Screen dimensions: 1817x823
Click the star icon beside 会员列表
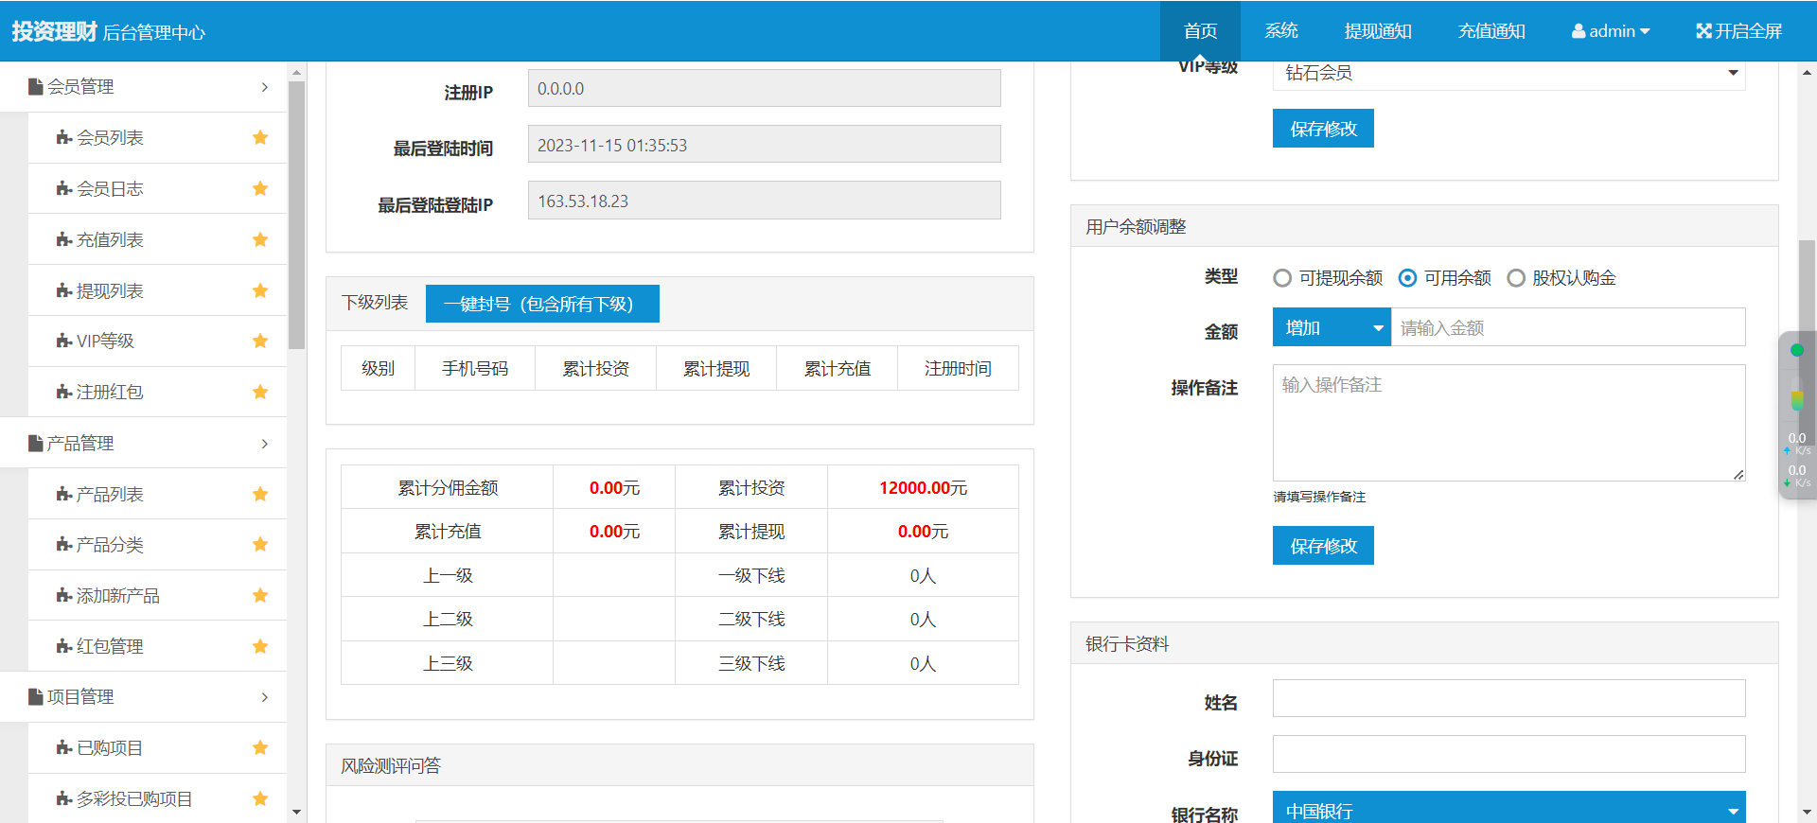click(x=260, y=138)
